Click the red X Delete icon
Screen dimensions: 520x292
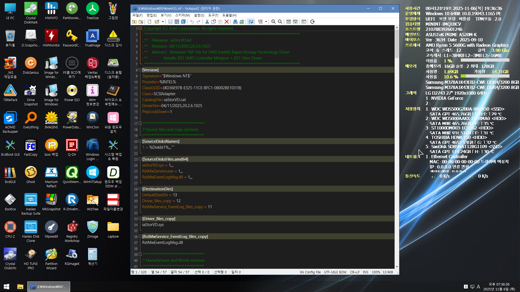(x=227, y=22)
